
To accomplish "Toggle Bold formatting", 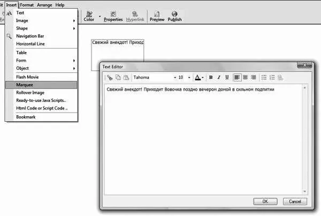I will 211,78.
